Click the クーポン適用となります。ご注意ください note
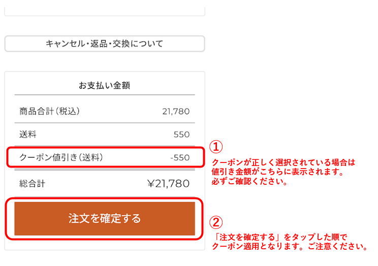The image size is (378, 266). tap(289, 247)
